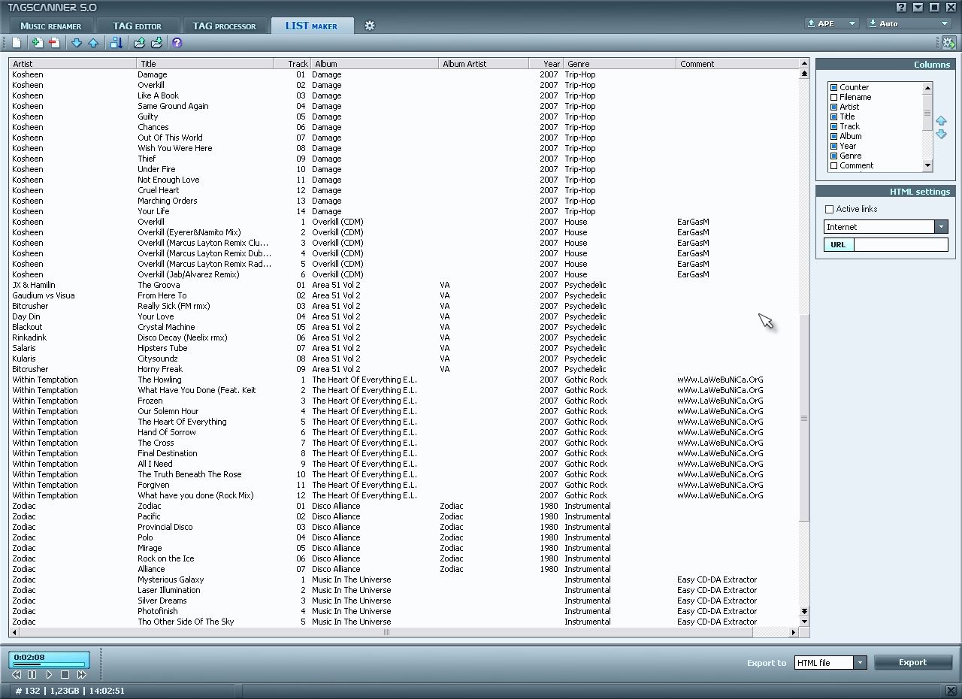Enable the Filename column checkbox
The image size is (962, 699).
[x=833, y=97]
